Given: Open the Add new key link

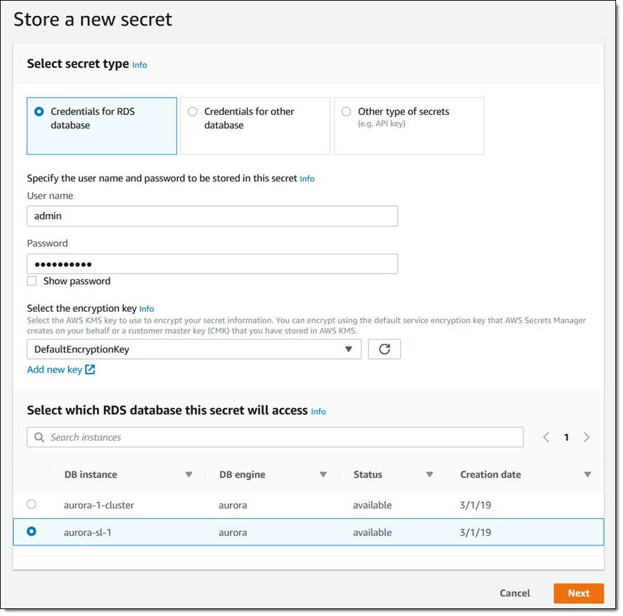Looking at the screenshot, I should 55,370.
